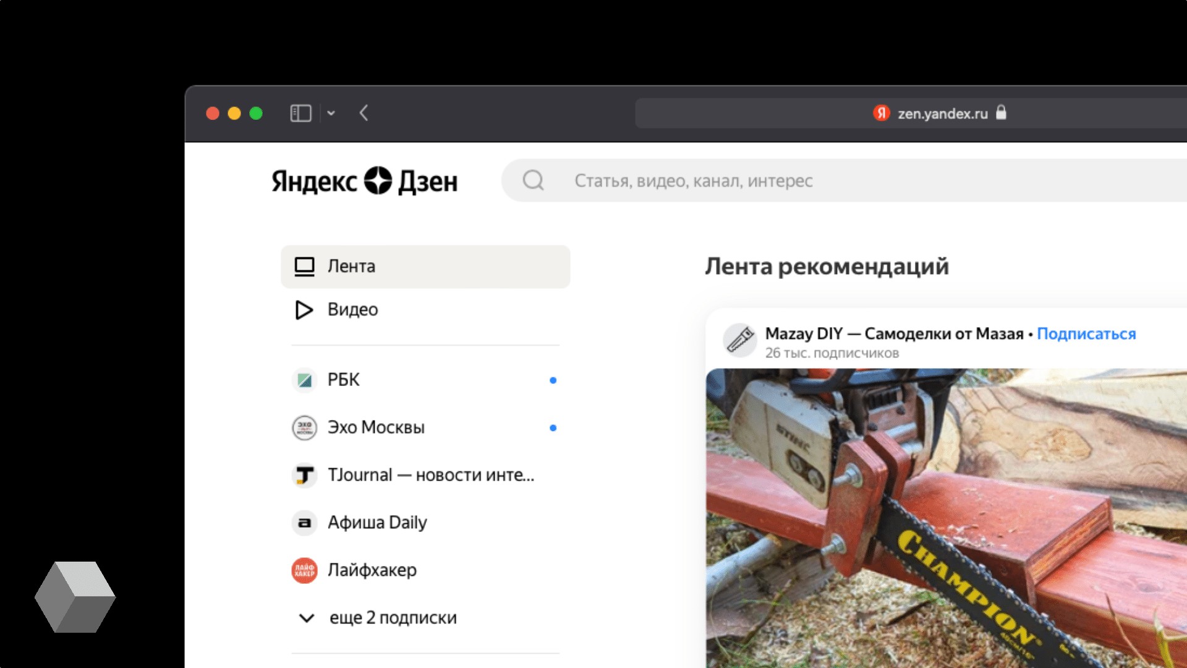Click the unread dot beside Эхо Москвы
The image size is (1187, 668).
coord(553,428)
